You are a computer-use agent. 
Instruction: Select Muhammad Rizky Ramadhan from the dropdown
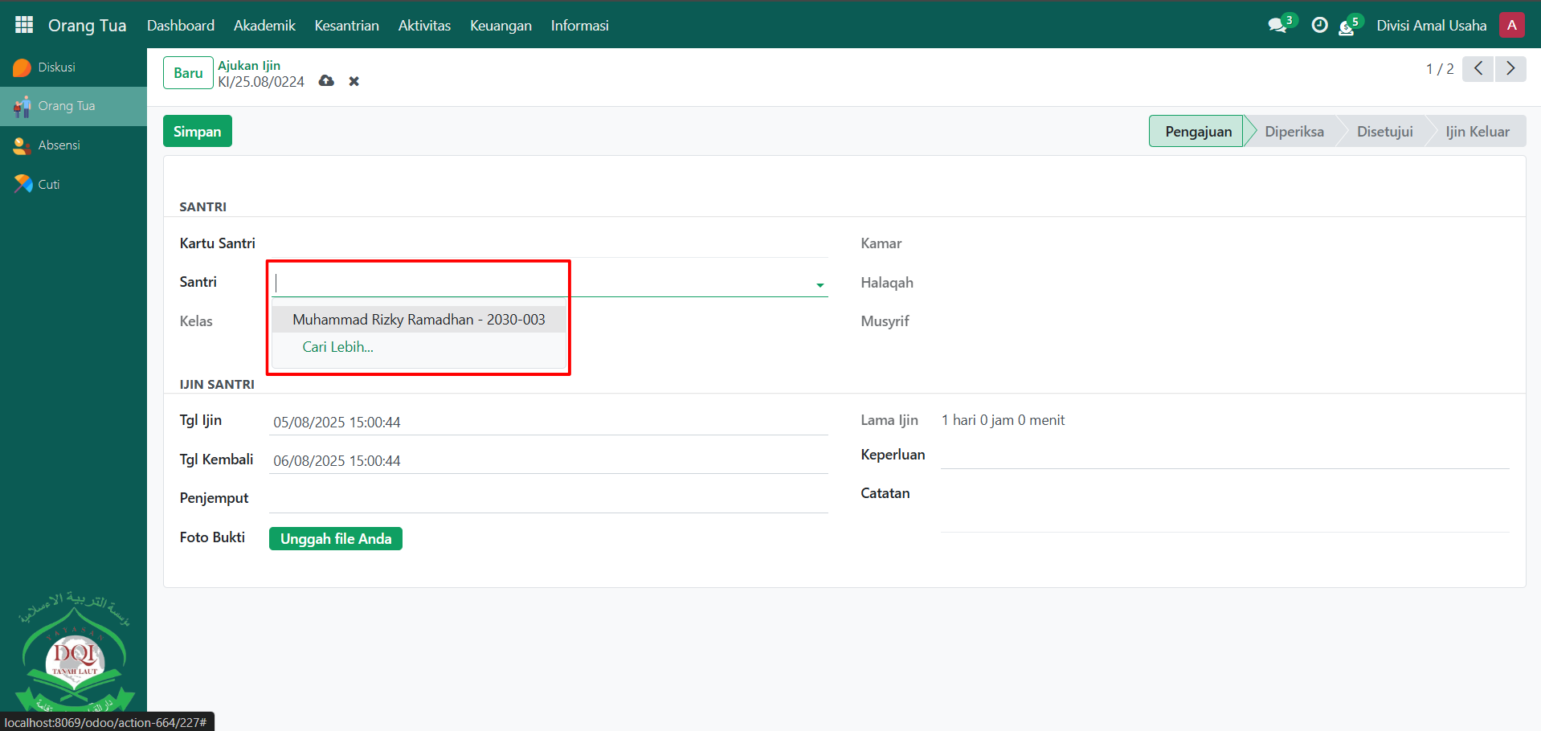pos(419,320)
